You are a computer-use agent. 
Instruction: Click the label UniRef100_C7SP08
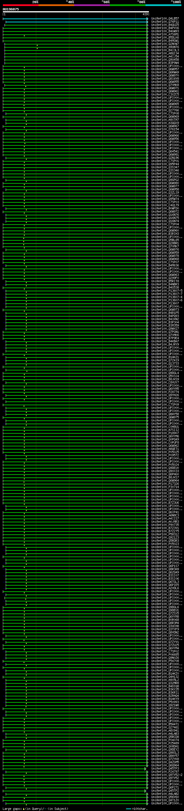point(165,113)
